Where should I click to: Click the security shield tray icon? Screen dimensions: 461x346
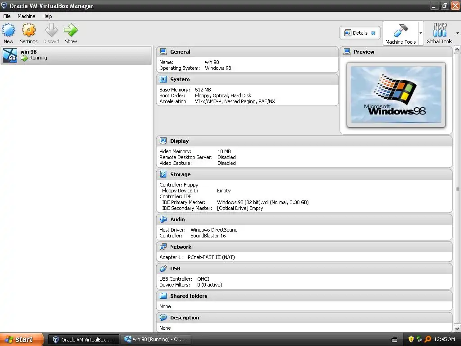pos(411,340)
